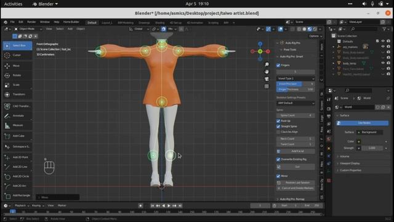Screen dimensions: 394x222
Task: Expand the Volume section in World
Action: (x=344, y=157)
